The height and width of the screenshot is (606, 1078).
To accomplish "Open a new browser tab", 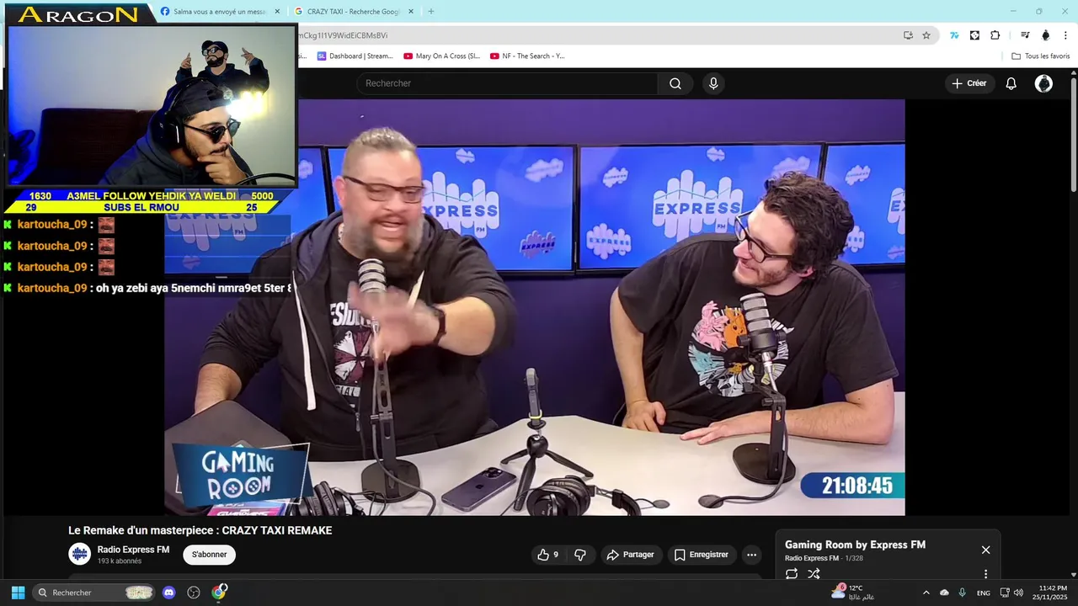I will [x=431, y=12].
